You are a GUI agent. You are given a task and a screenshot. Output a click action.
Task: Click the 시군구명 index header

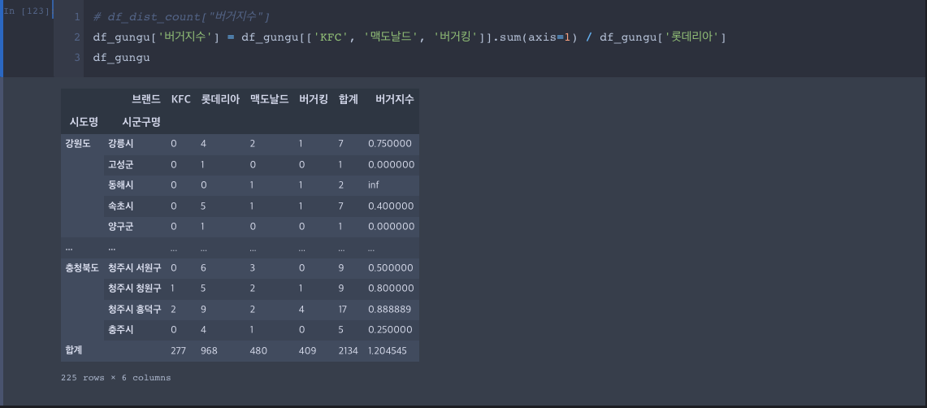141,122
